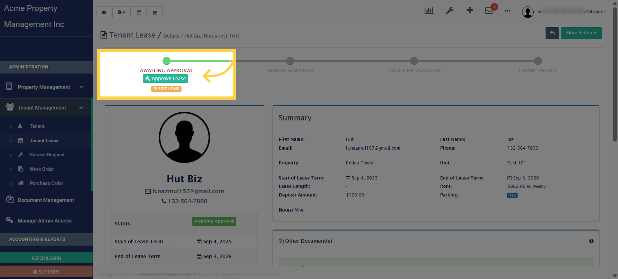Click the Tenant Lease page heading

132,35
